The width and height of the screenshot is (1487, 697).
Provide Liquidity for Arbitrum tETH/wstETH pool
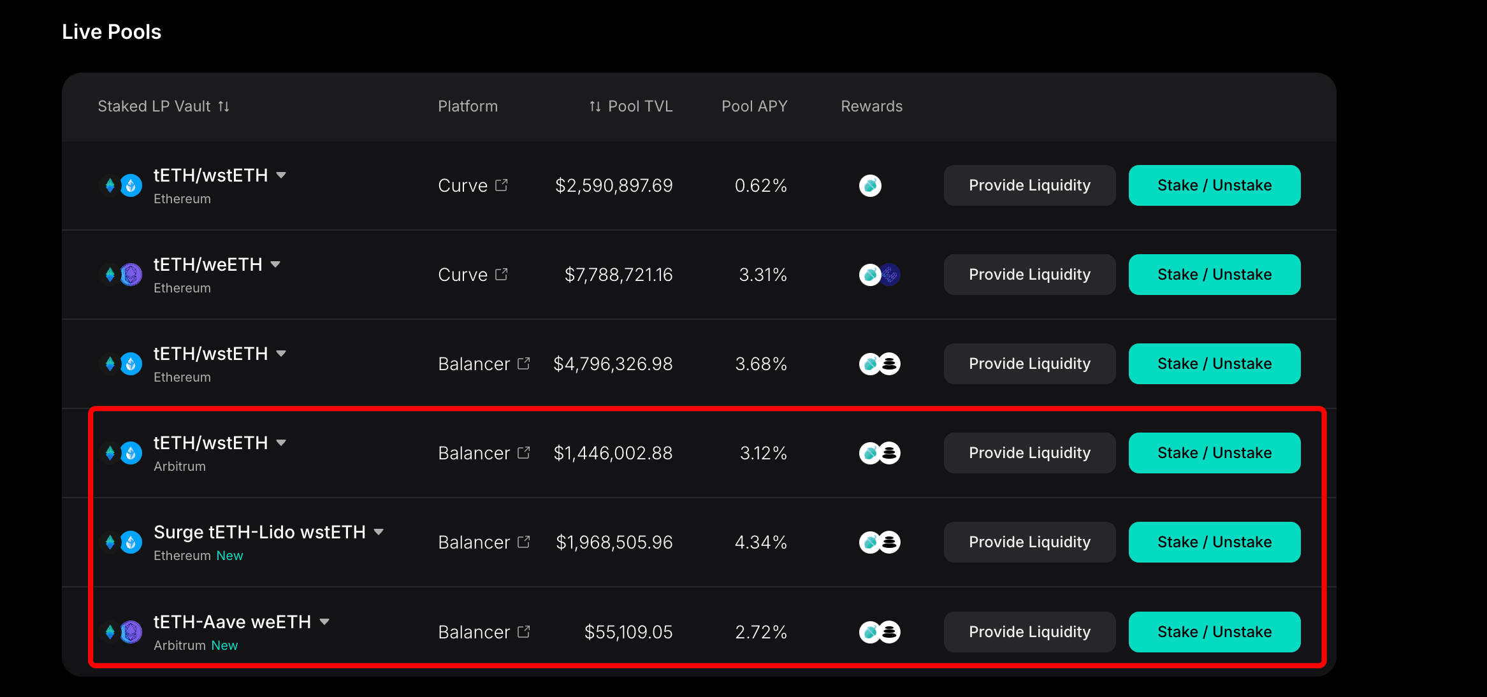(x=1029, y=453)
